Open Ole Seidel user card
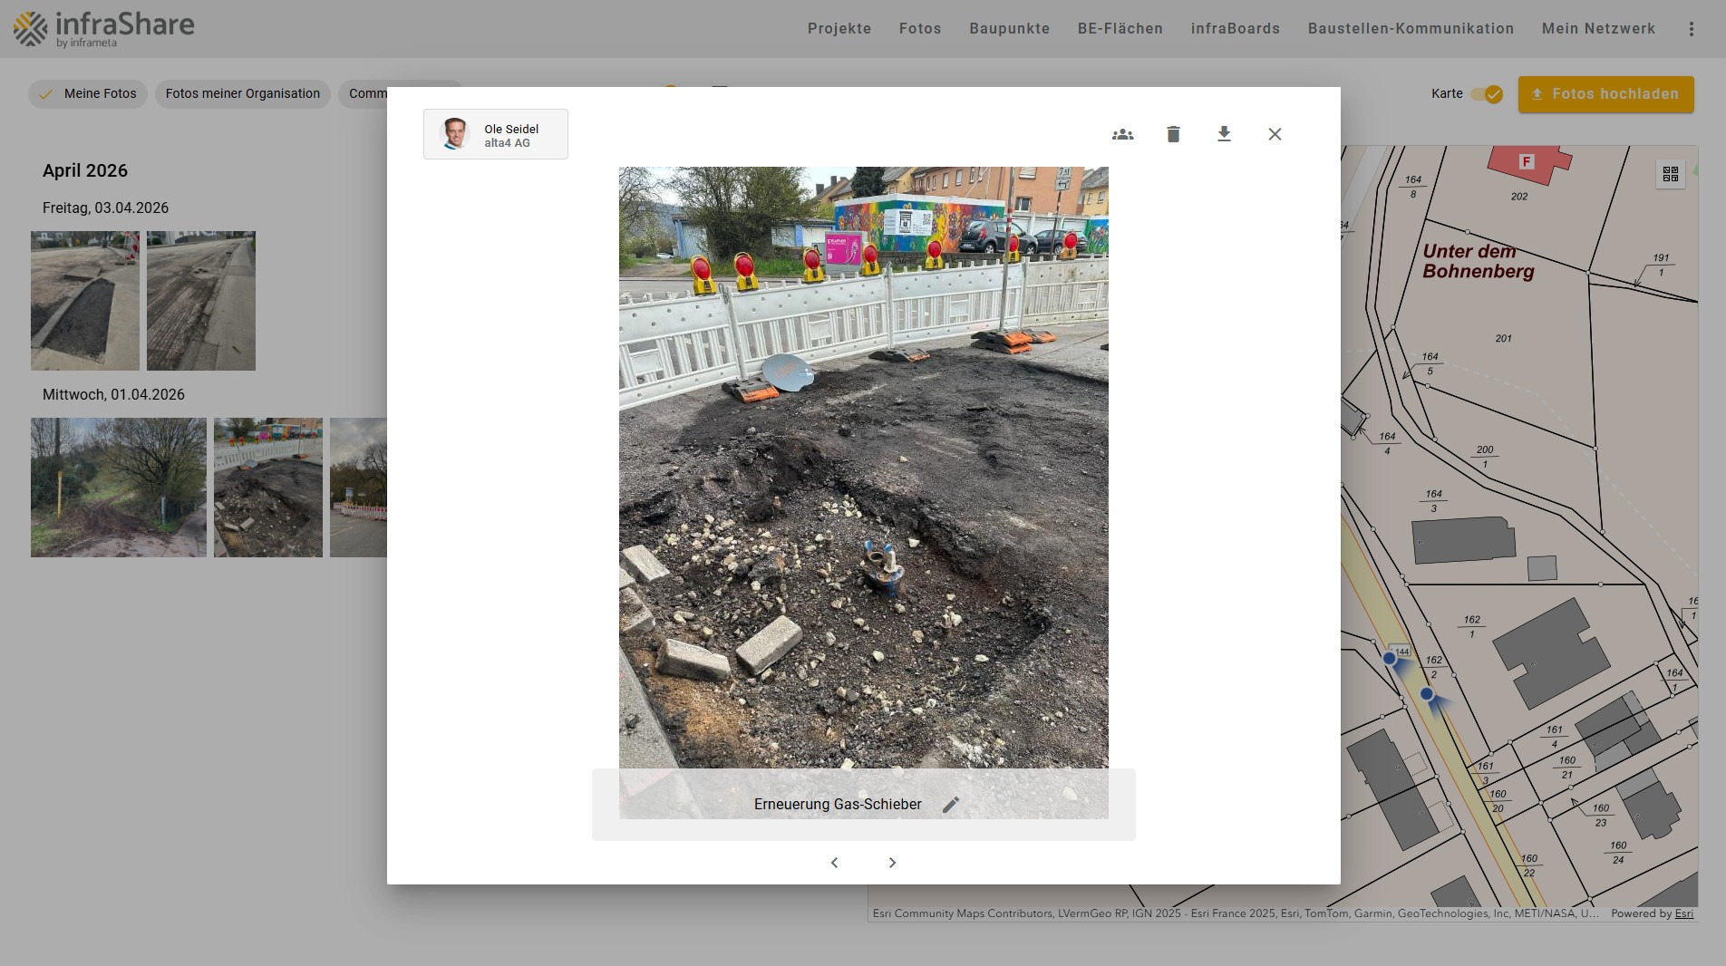The height and width of the screenshot is (966, 1726). [495, 134]
